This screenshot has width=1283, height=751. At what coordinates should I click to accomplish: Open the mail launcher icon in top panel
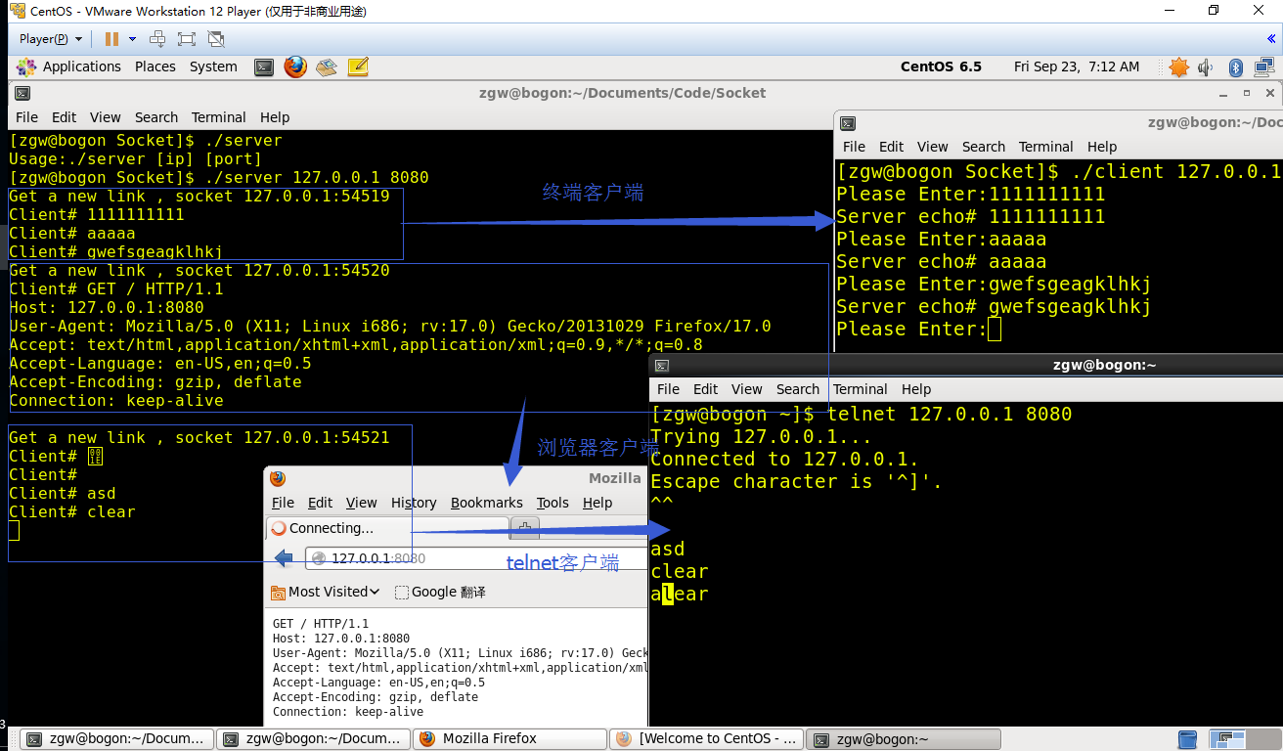click(x=327, y=66)
